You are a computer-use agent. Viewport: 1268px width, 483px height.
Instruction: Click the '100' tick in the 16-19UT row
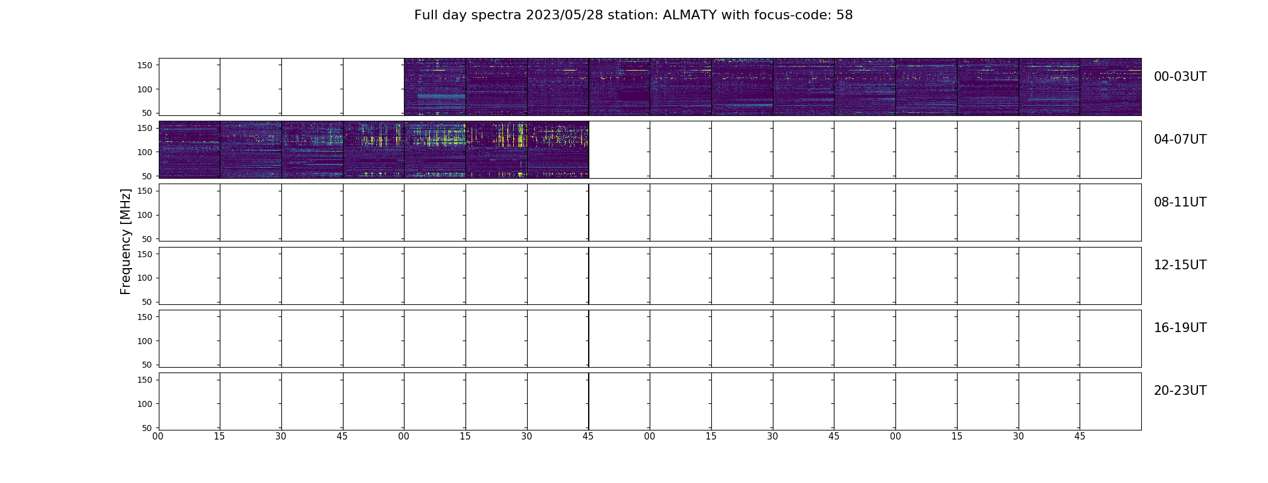pos(145,341)
